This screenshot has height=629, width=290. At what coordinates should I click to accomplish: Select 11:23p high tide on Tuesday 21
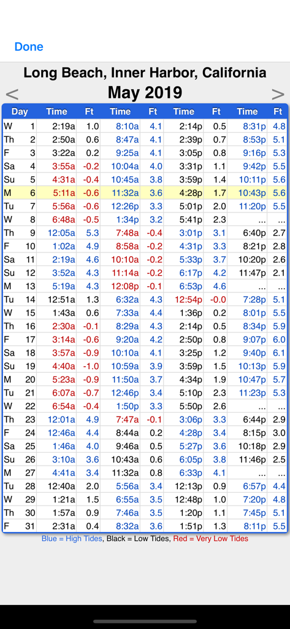click(x=253, y=393)
